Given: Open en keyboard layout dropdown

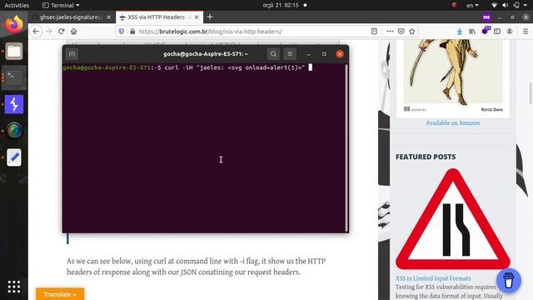Looking at the screenshot, I should tap(472, 5).
